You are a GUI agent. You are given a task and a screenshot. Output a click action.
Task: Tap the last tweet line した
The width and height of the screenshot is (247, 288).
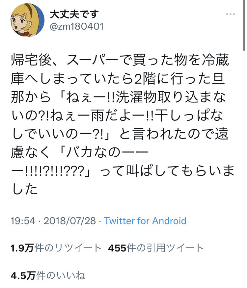point(24,189)
